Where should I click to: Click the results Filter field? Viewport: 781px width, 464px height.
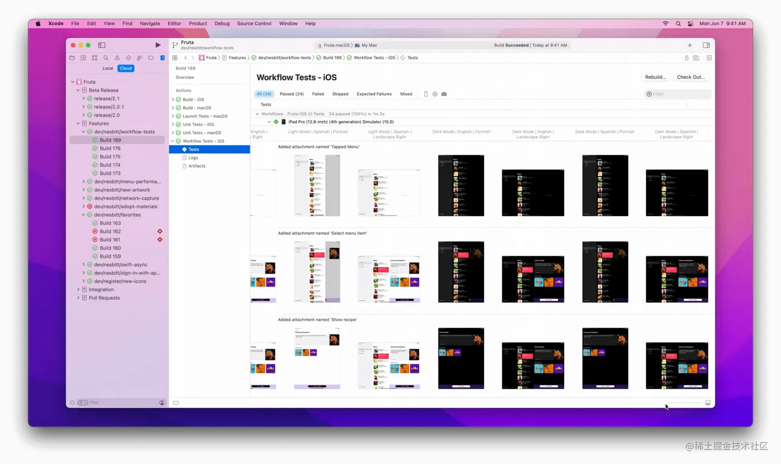coord(678,94)
